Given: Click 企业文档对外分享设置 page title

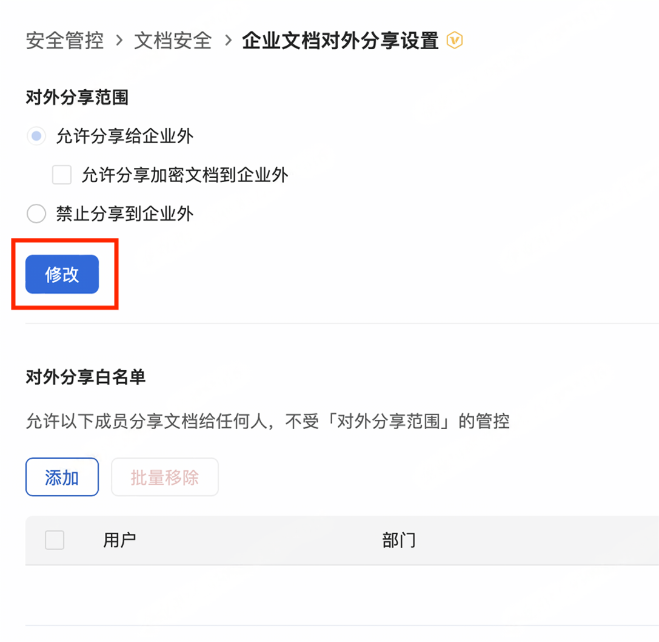Looking at the screenshot, I should [x=341, y=41].
